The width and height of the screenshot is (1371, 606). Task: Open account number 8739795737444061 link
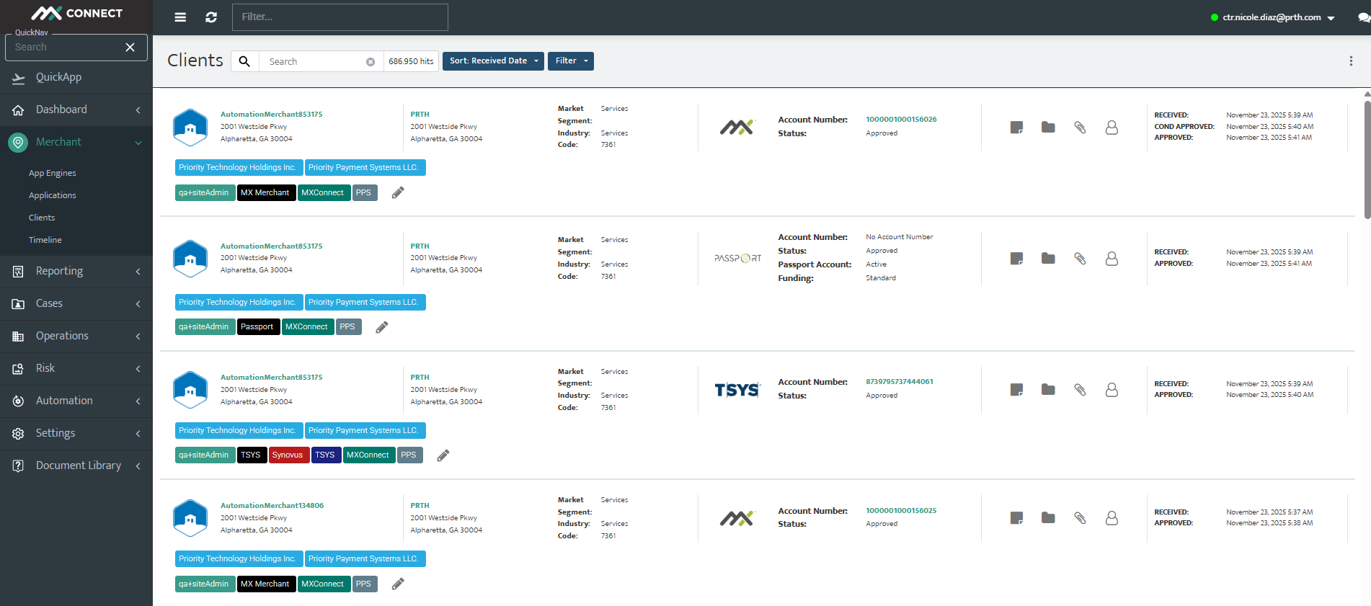click(x=900, y=382)
